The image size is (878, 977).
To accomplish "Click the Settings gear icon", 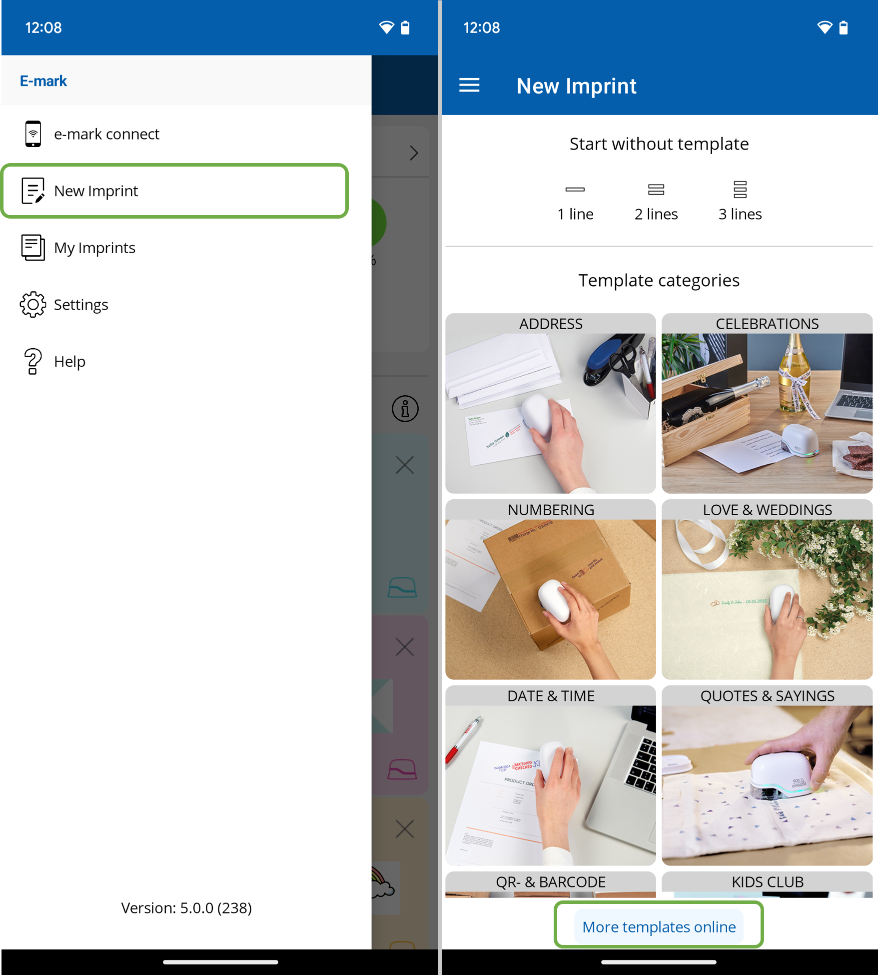I will (33, 304).
